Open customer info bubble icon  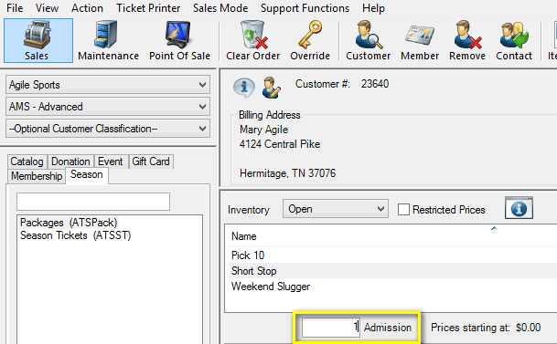243,88
